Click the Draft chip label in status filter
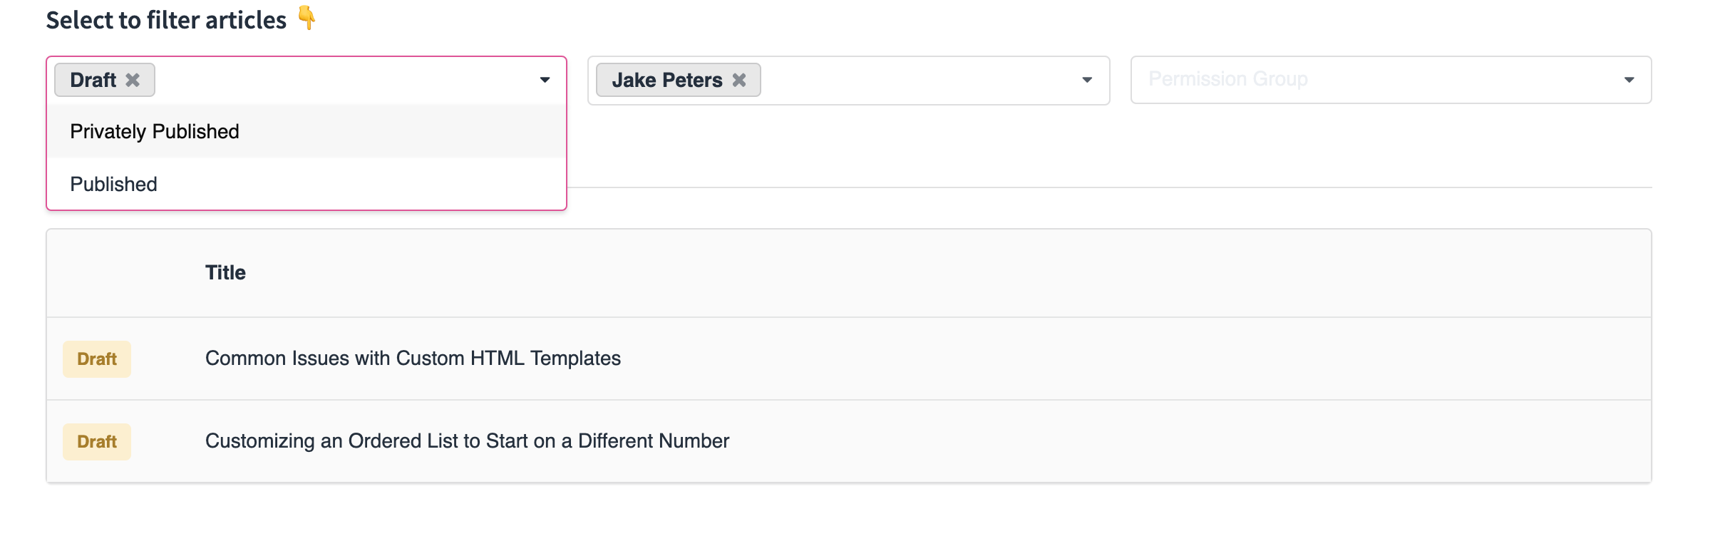This screenshot has height=546, width=1725. pos(93,80)
